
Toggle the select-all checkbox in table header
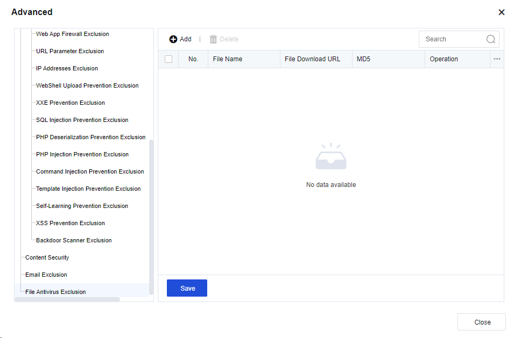168,59
